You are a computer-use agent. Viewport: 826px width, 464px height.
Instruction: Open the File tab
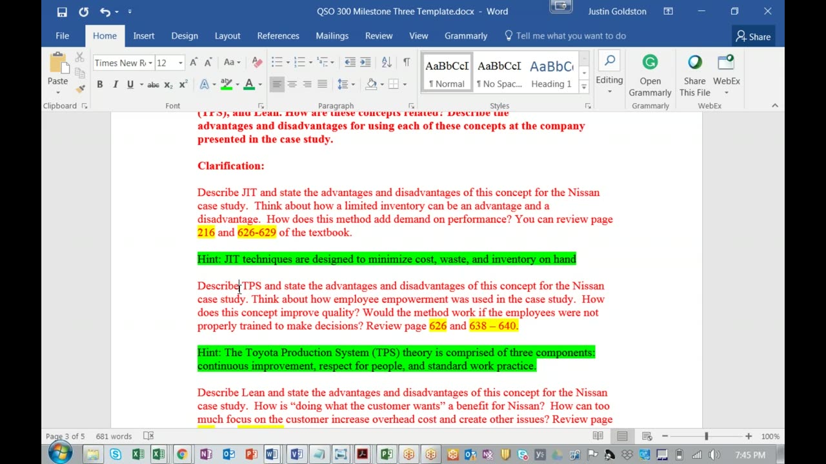click(63, 36)
